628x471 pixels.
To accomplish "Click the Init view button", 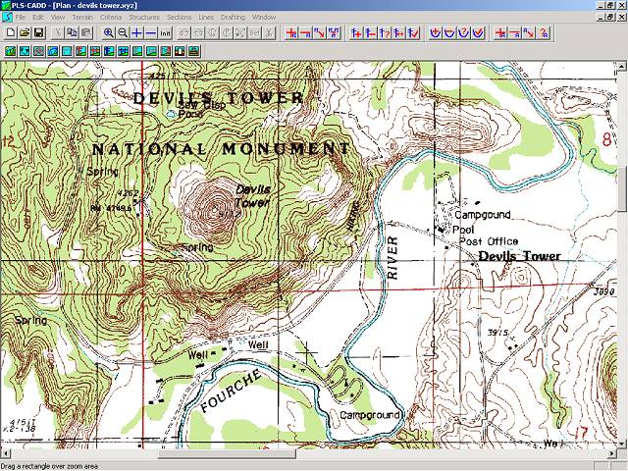I will pyautogui.click(x=166, y=32).
